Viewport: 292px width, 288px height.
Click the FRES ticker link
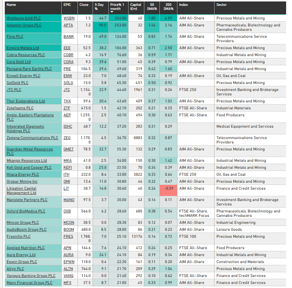coord(68,237)
